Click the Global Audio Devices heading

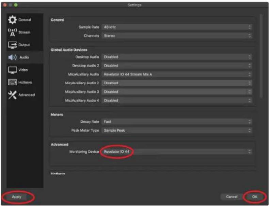coord(69,50)
